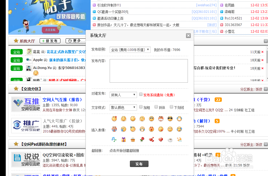Open QQ空间引流说说+图库 forum
Viewport: 268px width, 176px height.
pyautogui.click(x=63, y=155)
